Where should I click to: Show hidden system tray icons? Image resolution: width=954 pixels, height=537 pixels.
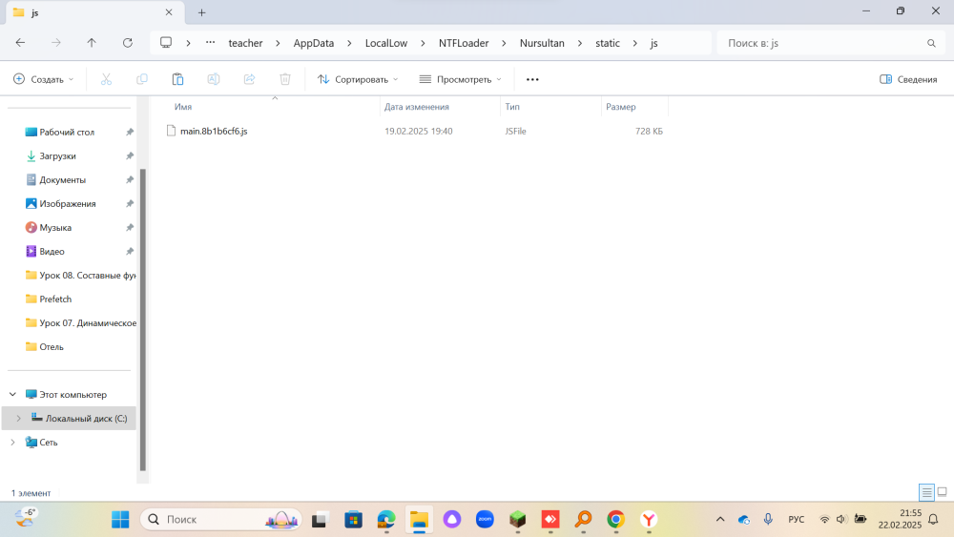pyautogui.click(x=720, y=520)
